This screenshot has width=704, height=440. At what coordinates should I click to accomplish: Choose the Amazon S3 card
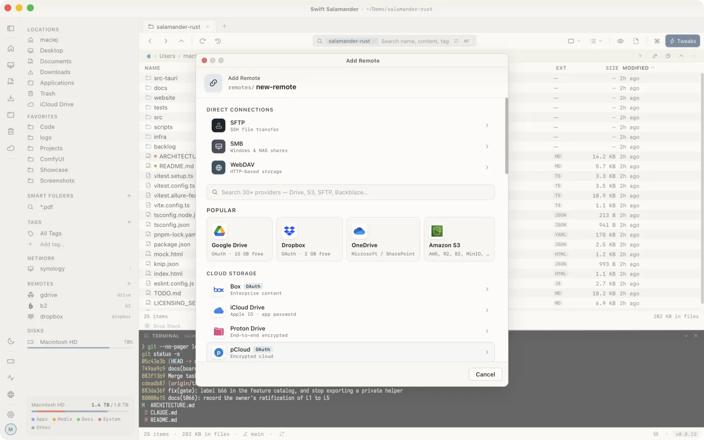tap(459, 239)
